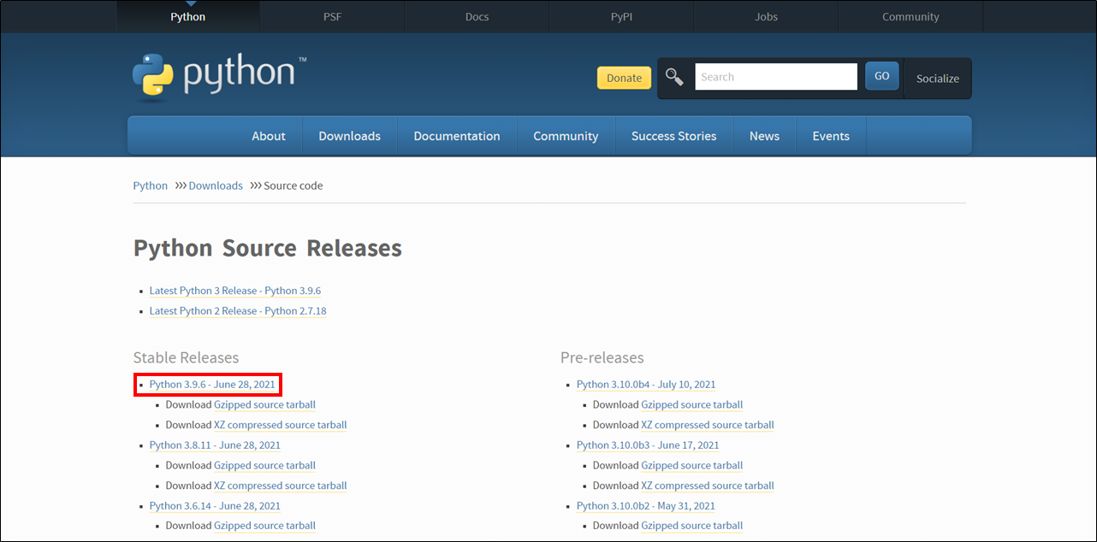Open Latest Python 2 Release - Python 2.7.18
This screenshot has width=1097, height=542.
pos(238,311)
